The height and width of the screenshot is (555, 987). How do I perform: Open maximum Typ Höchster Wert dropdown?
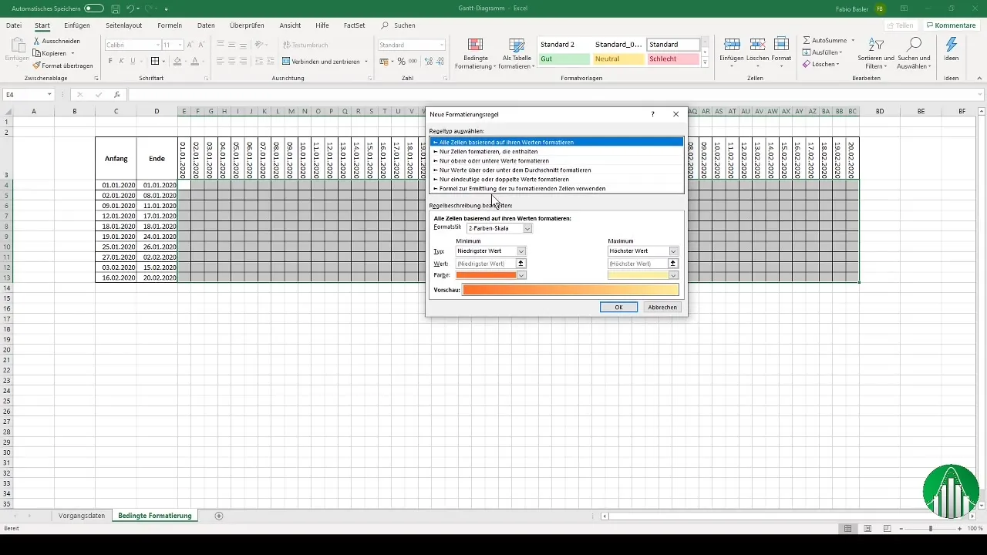pyautogui.click(x=673, y=251)
